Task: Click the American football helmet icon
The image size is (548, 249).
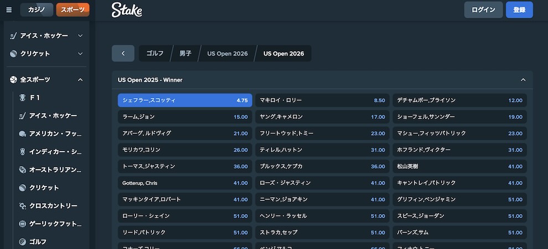Action: tap(22, 134)
